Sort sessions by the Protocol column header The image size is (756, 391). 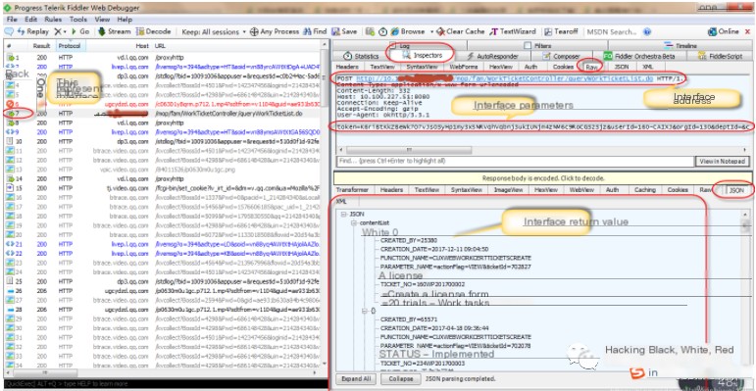click(70, 46)
